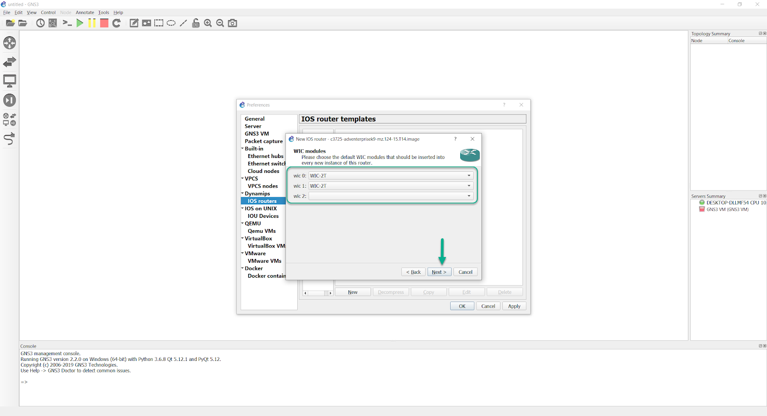
Task: Click the New blank project icon
Action: [x=10, y=23]
